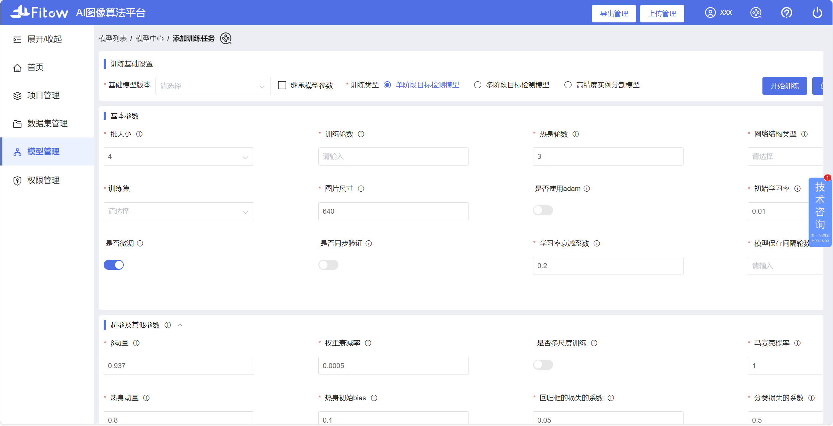Viewport: 833px width, 426px height.
Task: Show info tooltip for β动量
Action: (136, 343)
